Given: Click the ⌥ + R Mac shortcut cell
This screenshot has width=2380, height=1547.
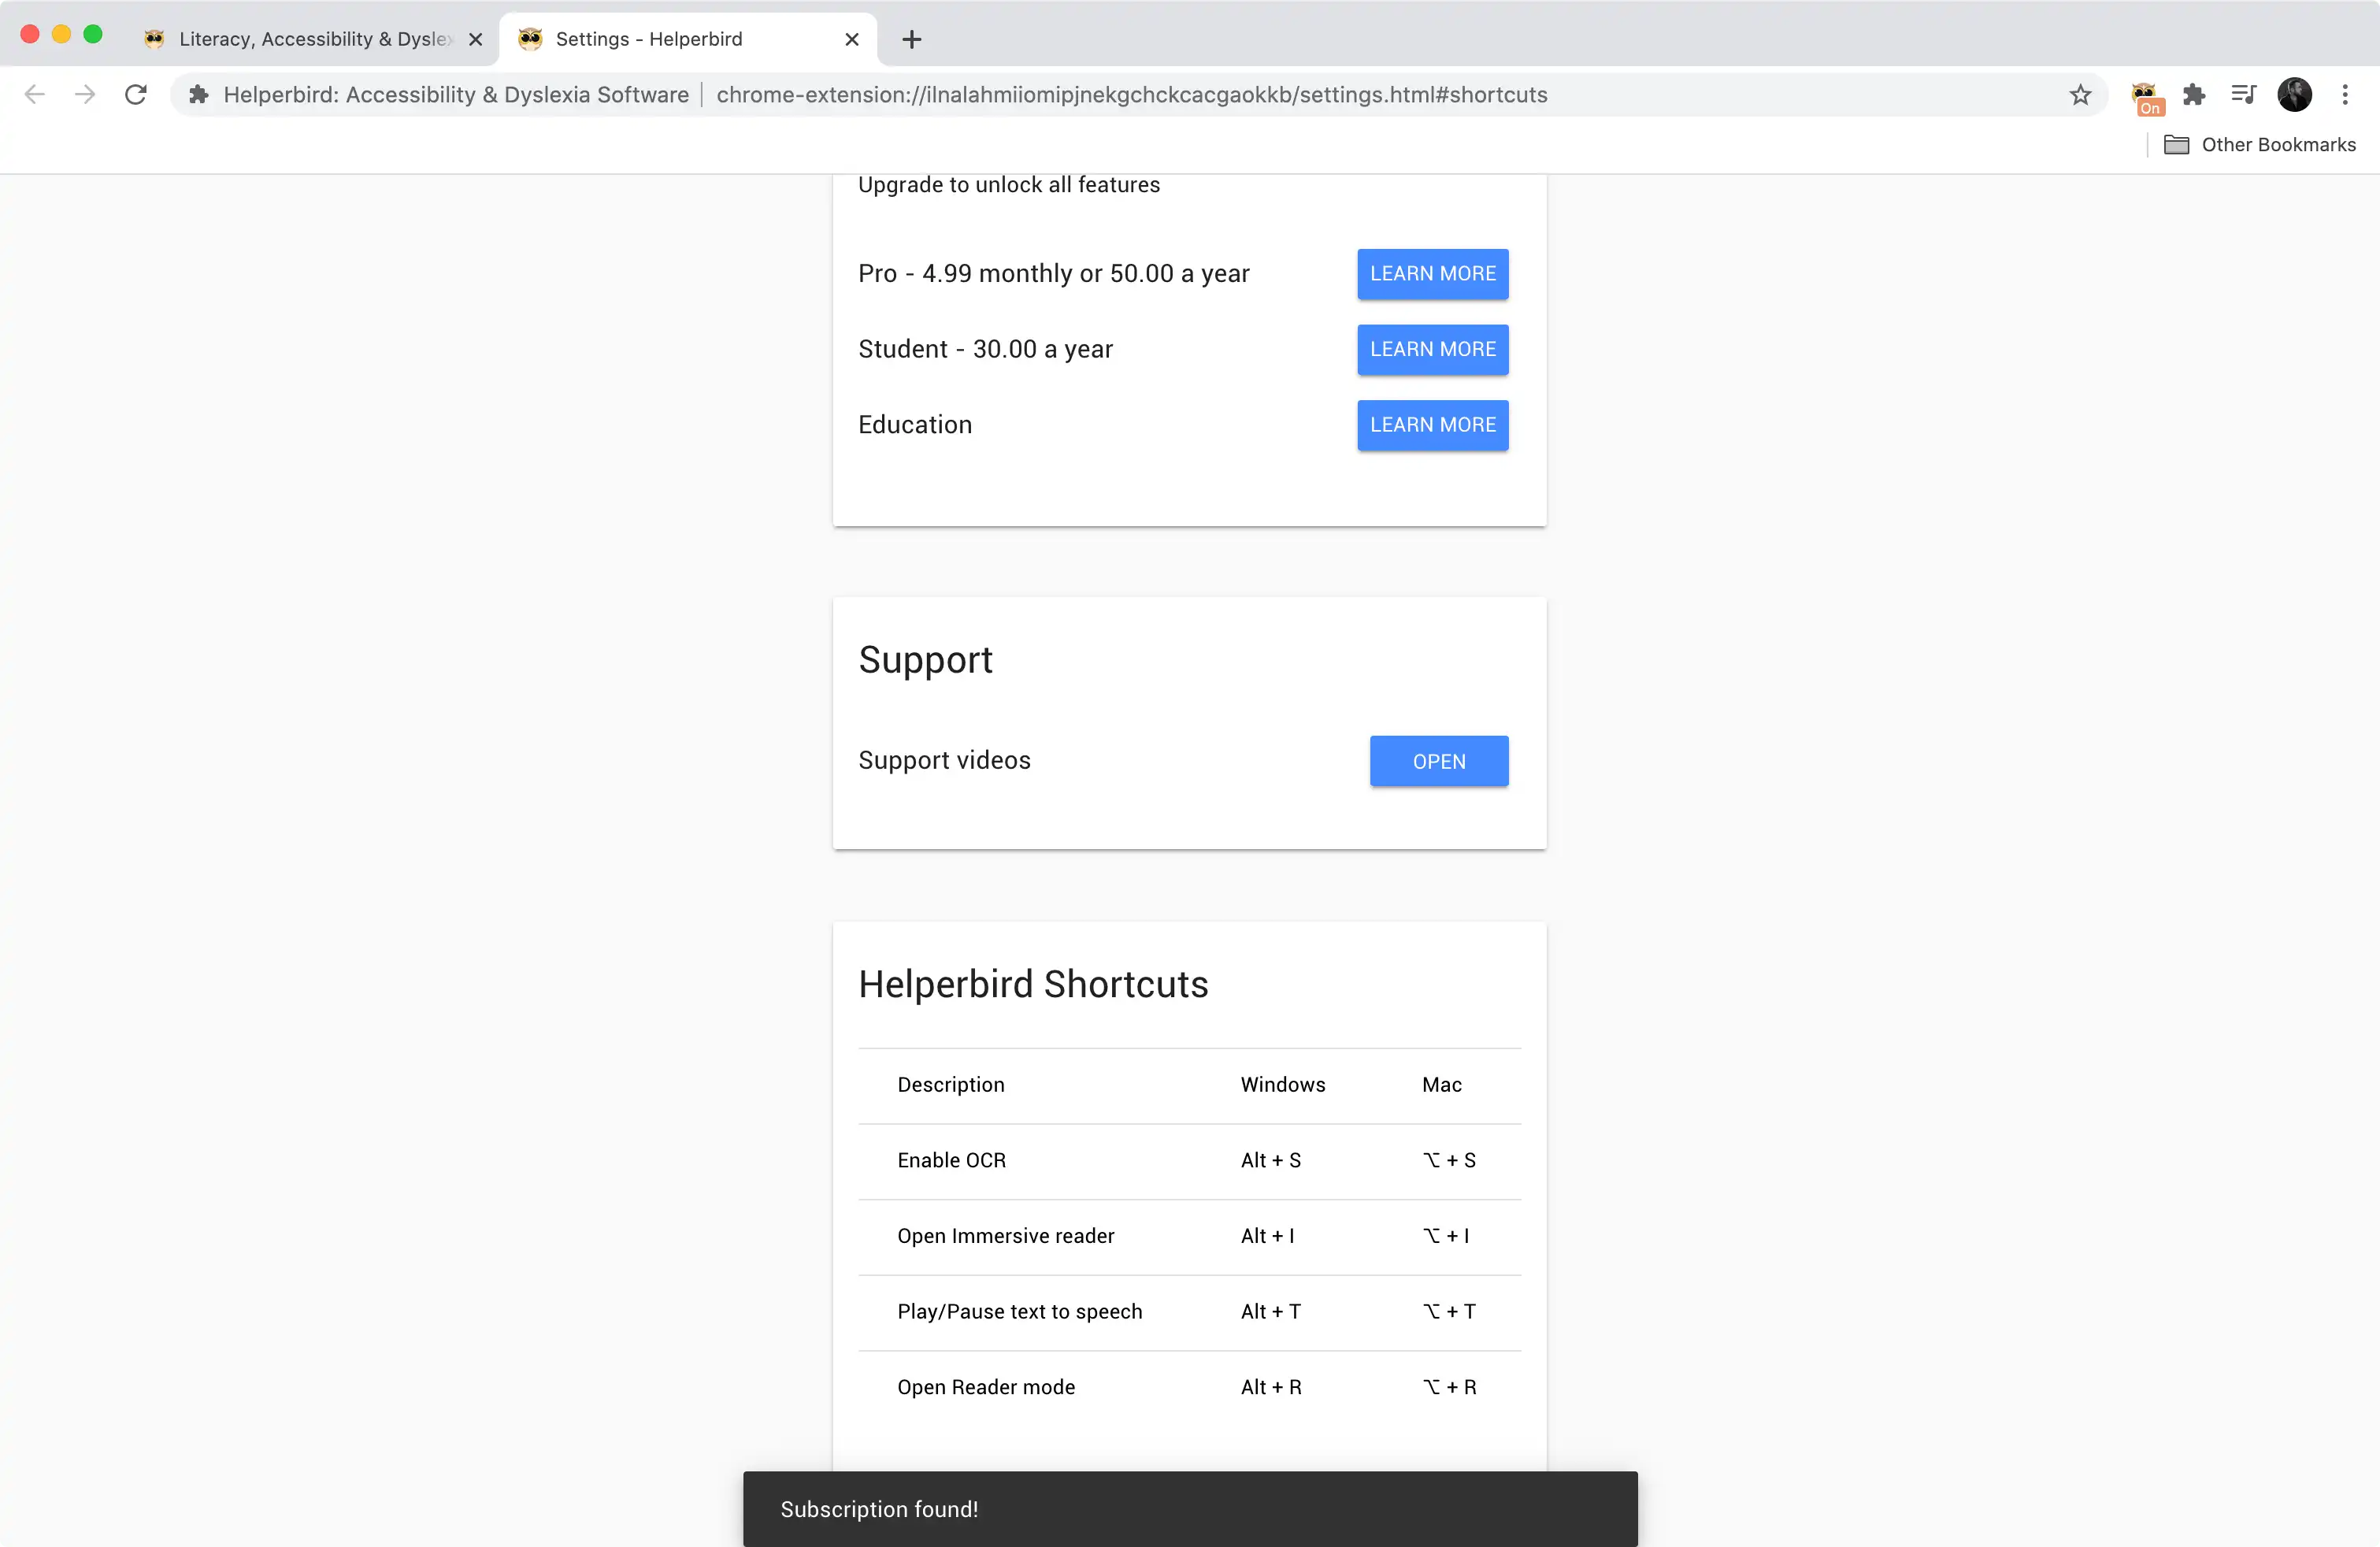Looking at the screenshot, I should (x=1448, y=1387).
